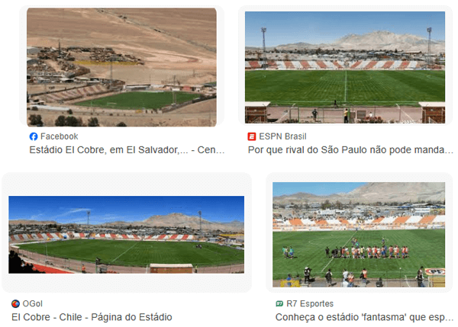The height and width of the screenshot is (327, 458).
Task: Click the Facebook source name
Action: 60,136
